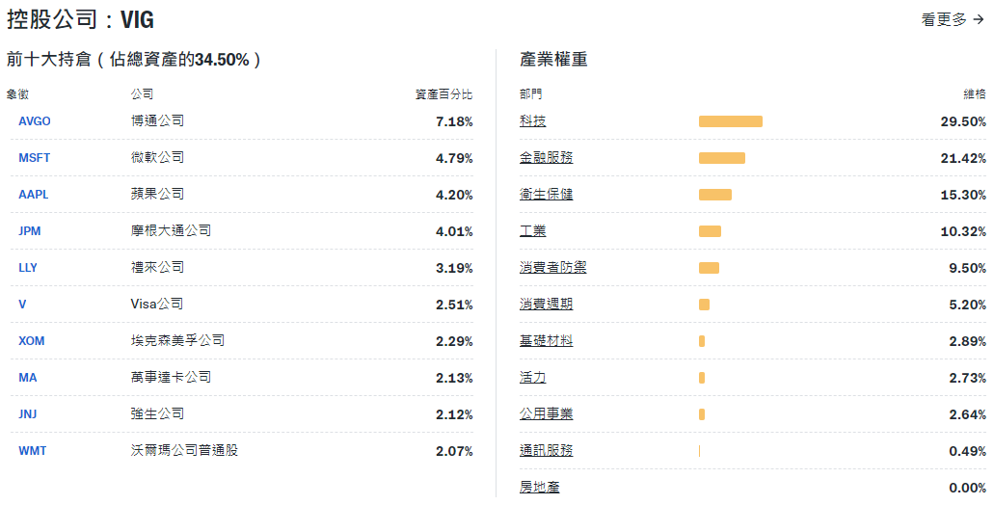Click the 科技 sector weight bar
The image size is (994, 505).
coord(730,121)
